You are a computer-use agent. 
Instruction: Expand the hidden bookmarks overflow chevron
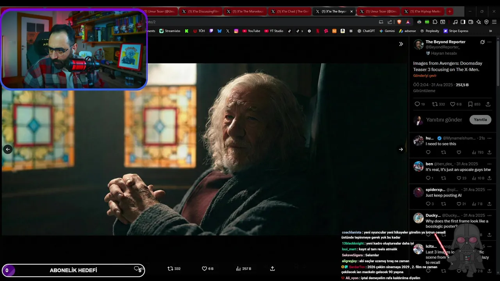491,31
